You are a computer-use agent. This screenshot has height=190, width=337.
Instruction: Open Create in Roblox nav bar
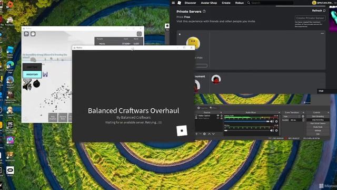tap(226, 3)
